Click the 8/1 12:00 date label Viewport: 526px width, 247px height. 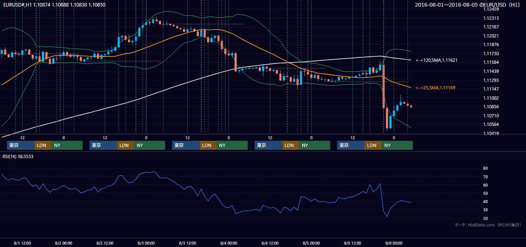tap(22, 243)
